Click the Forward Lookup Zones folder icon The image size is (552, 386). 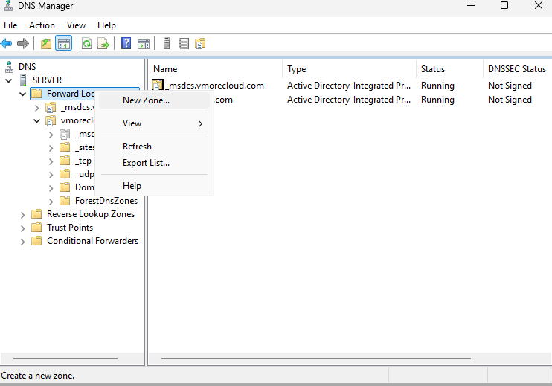pyautogui.click(x=36, y=94)
